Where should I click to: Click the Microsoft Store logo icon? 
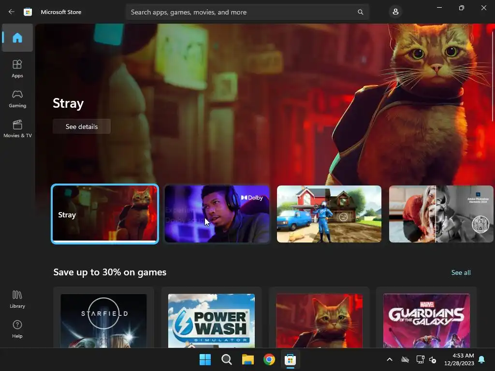click(28, 12)
